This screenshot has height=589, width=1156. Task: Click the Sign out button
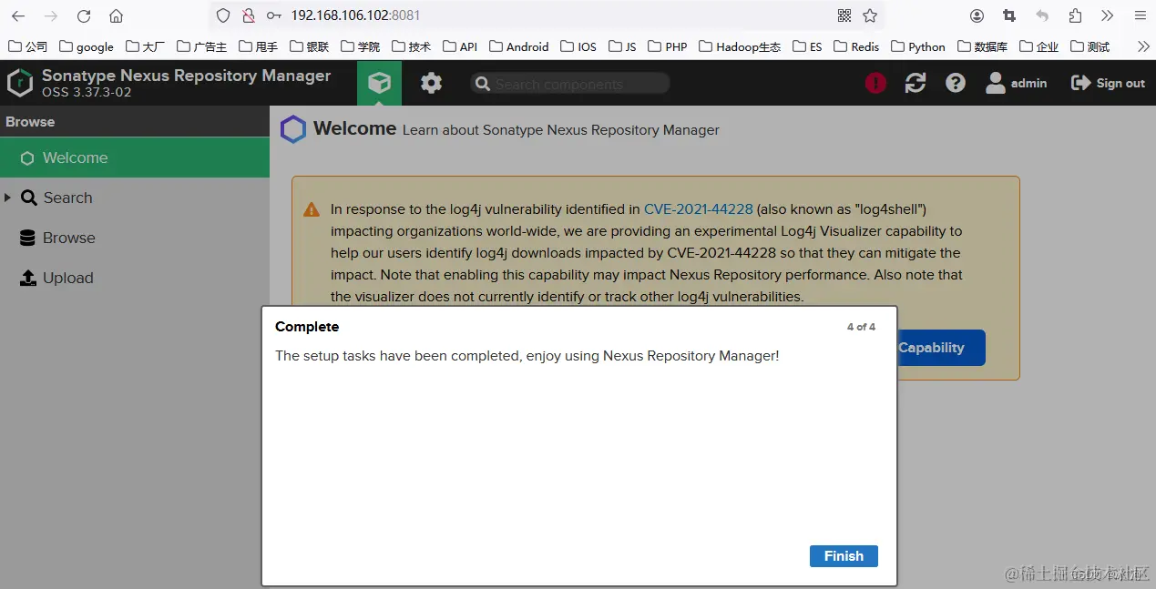coord(1108,83)
